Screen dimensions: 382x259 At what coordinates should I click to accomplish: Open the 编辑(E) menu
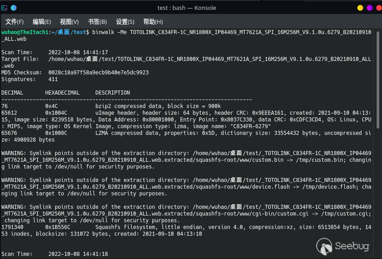click(42, 22)
